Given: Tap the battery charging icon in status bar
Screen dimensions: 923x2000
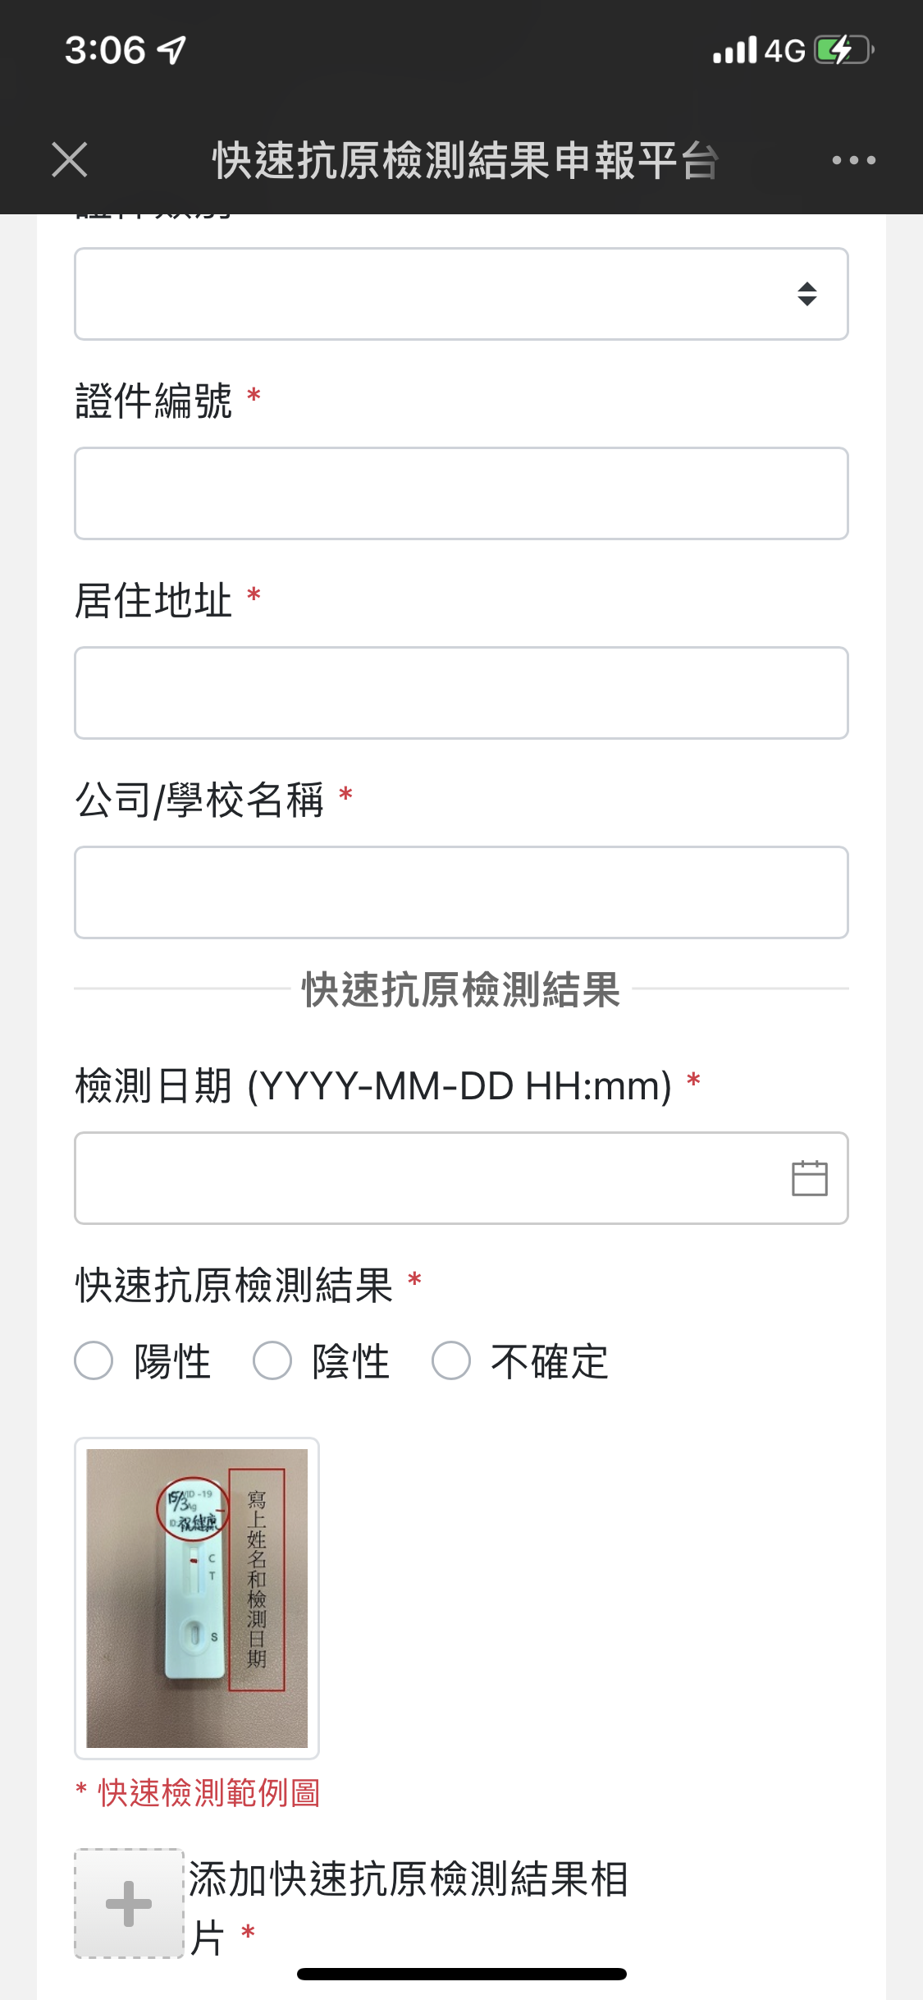Looking at the screenshot, I should [843, 50].
